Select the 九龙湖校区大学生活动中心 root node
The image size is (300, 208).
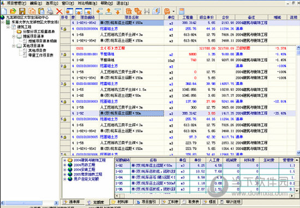click(x=27, y=17)
